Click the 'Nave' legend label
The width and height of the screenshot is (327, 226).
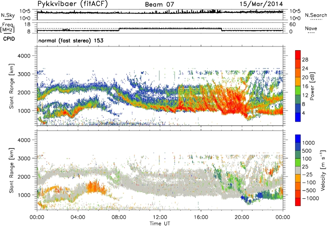click(311, 28)
